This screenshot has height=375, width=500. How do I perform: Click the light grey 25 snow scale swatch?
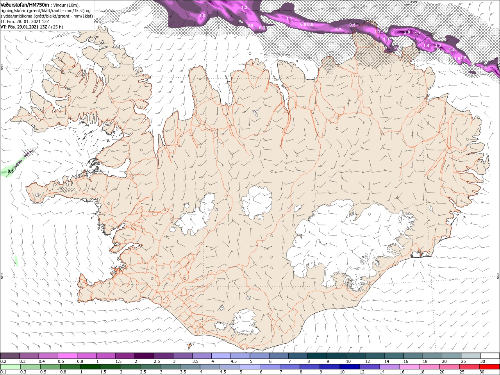point(470,355)
